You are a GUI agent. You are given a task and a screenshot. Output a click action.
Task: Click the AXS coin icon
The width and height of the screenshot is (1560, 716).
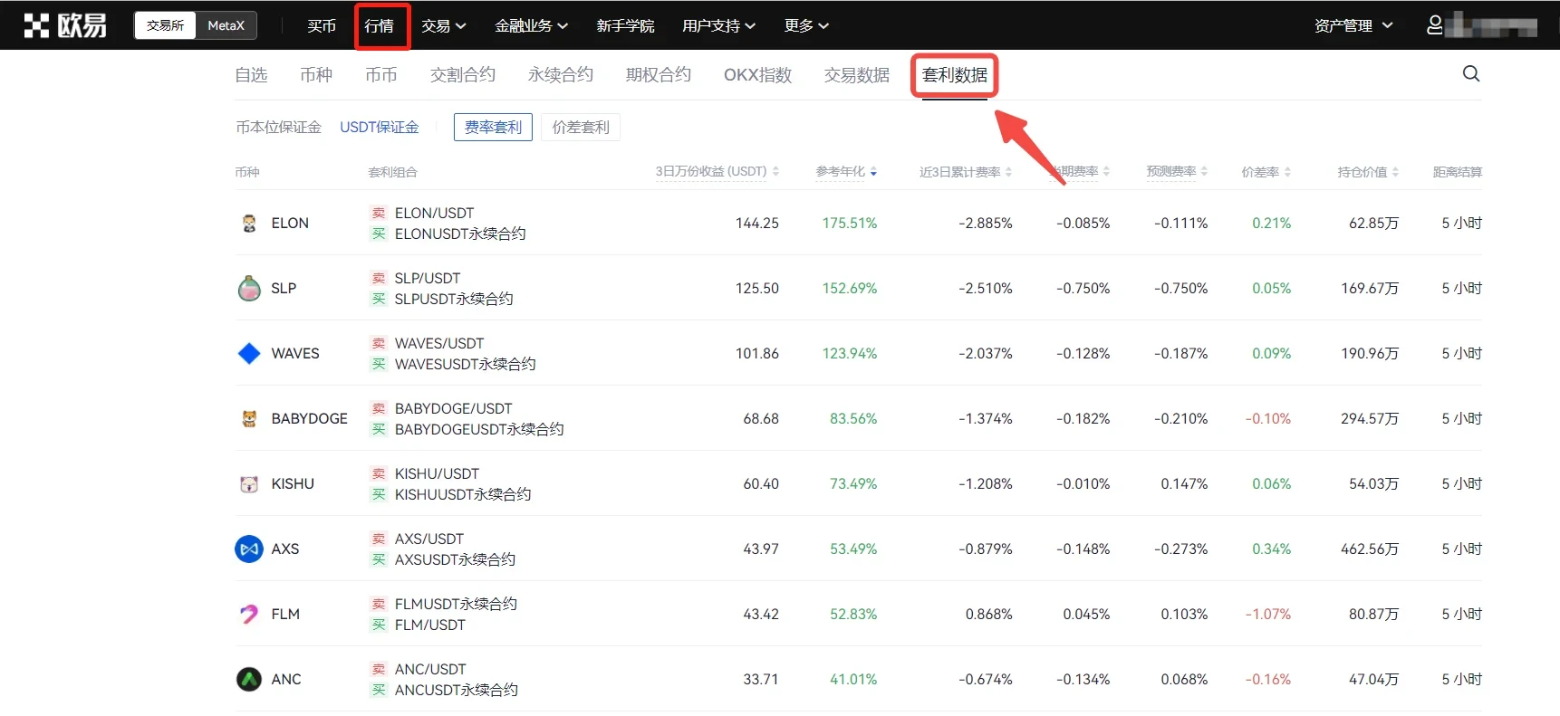click(249, 549)
